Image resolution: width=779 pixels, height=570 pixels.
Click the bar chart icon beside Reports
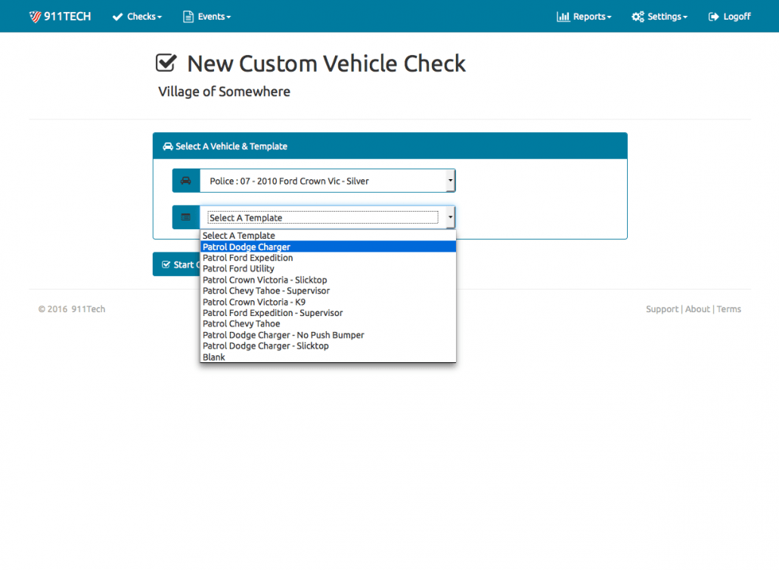pyautogui.click(x=562, y=16)
